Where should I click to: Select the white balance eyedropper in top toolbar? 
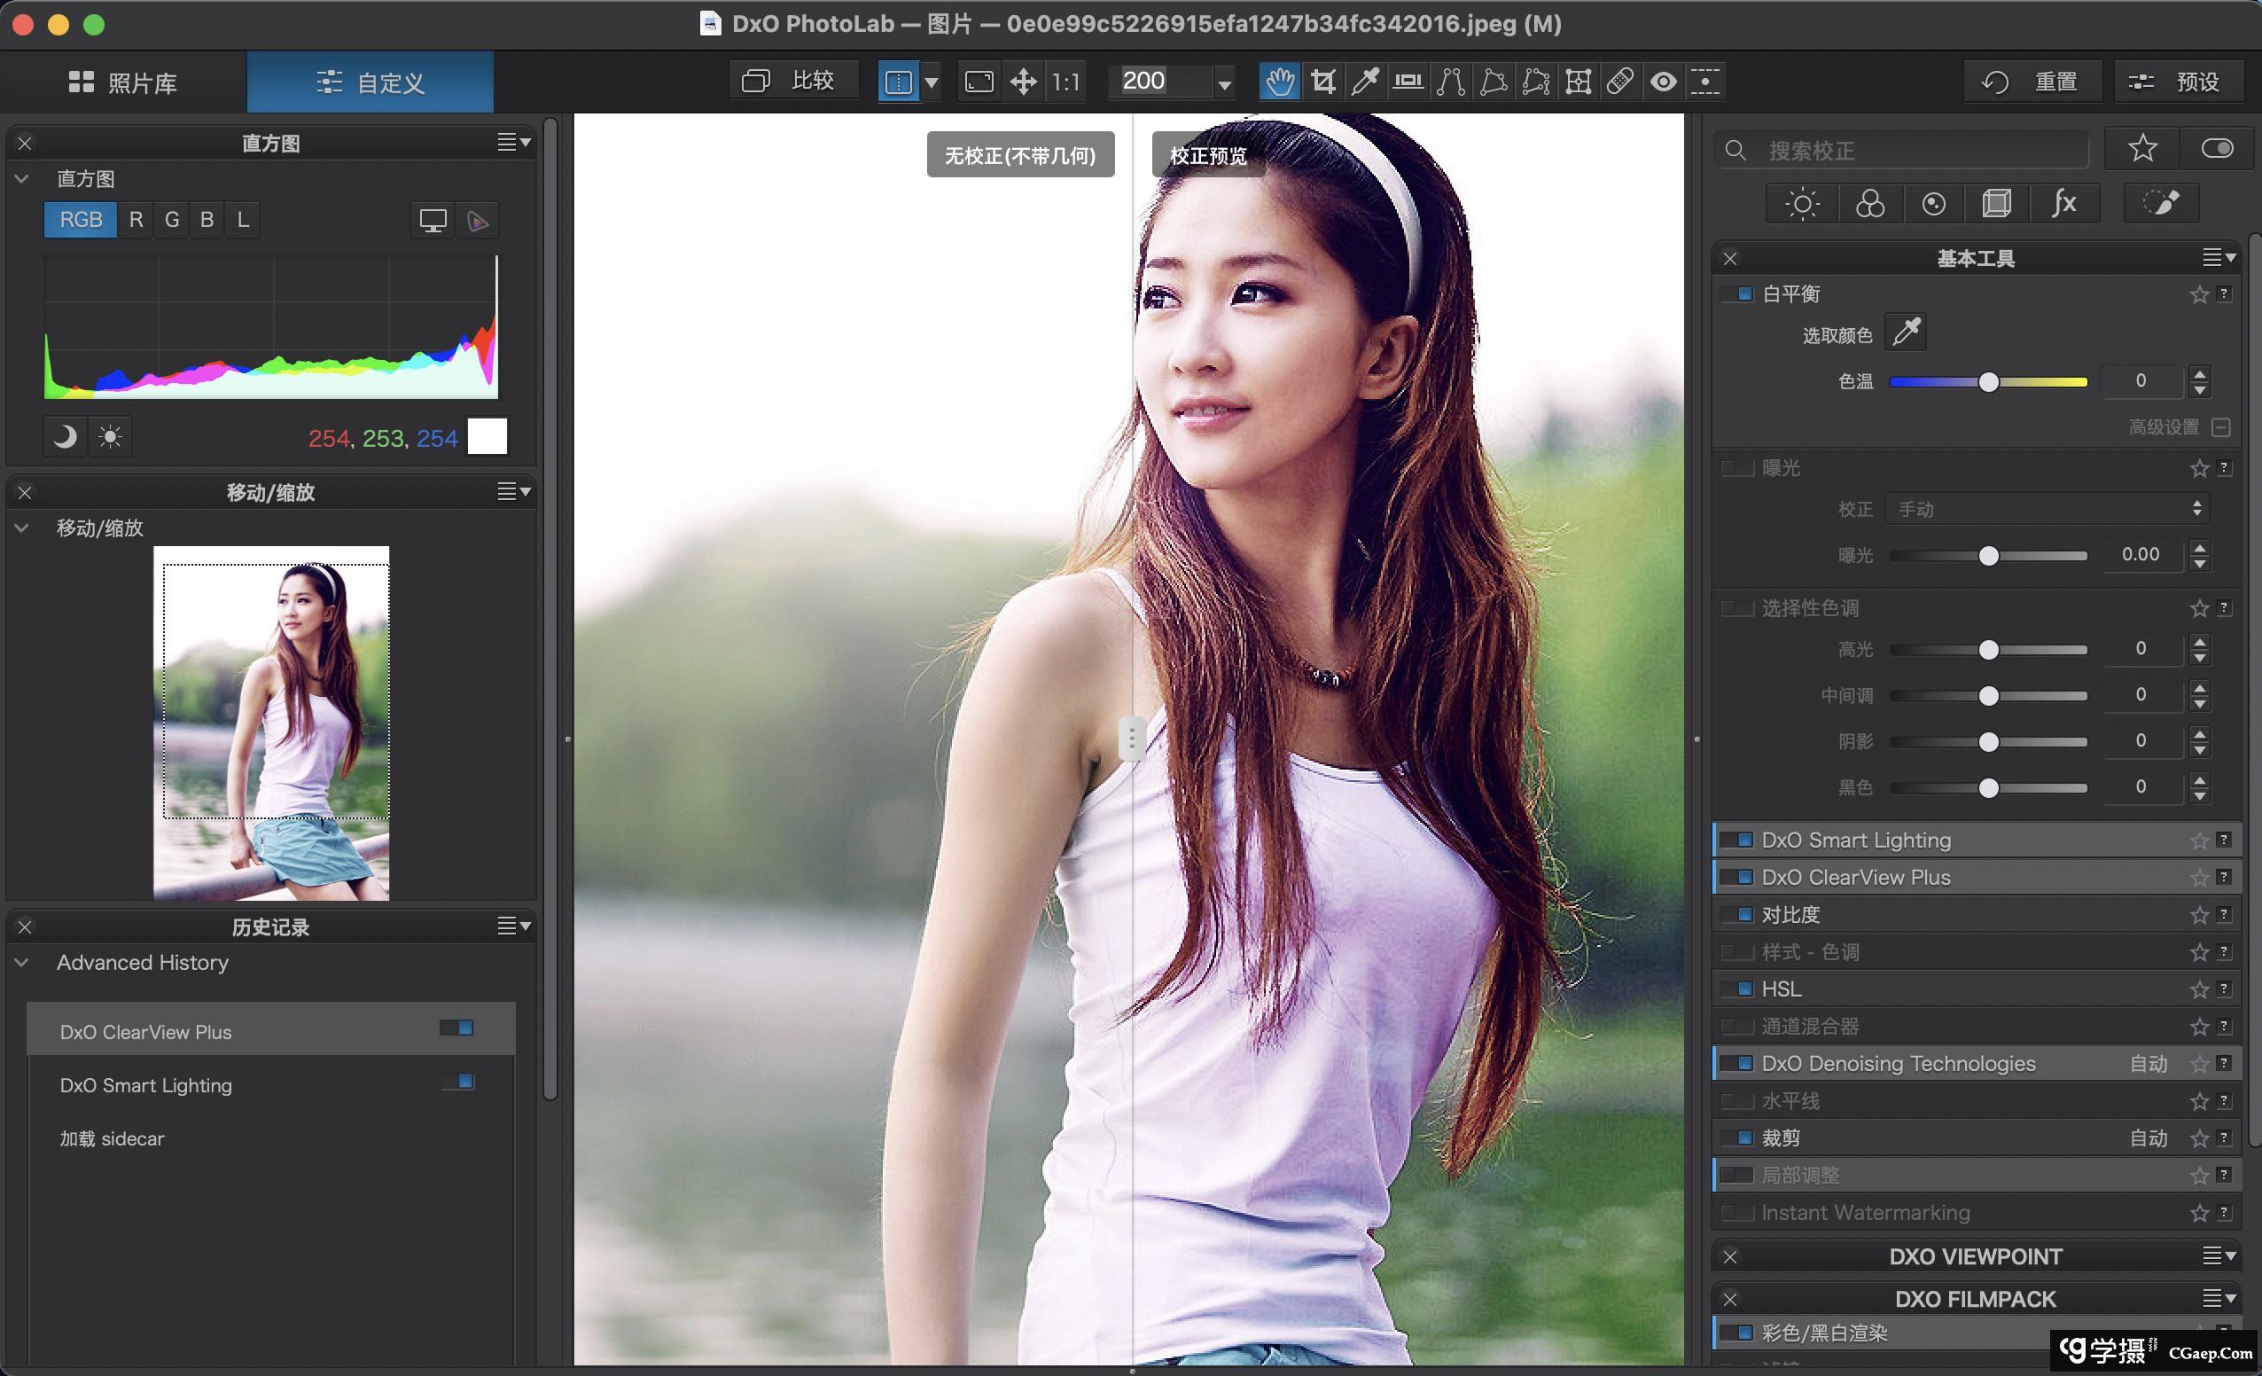(1365, 82)
